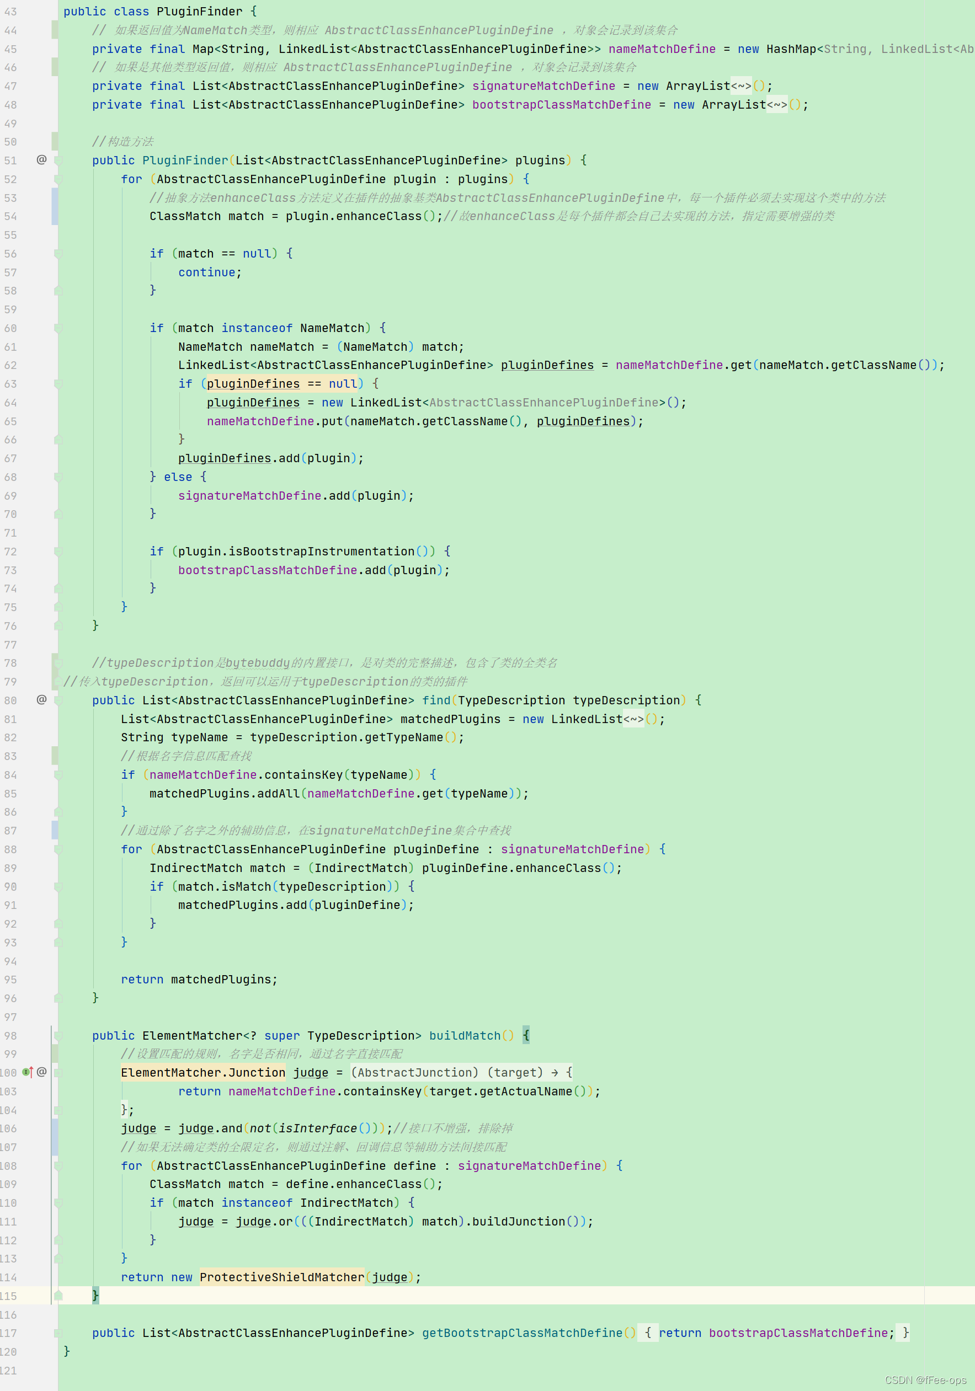Click the blue change marker beside lines 53-54

pyautogui.click(x=55, y=207)
